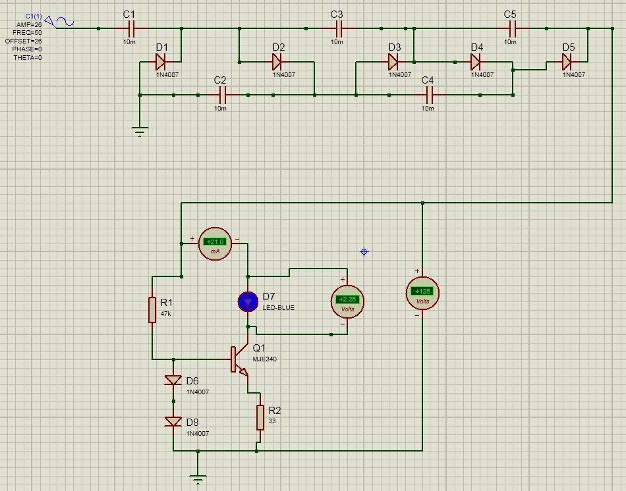
Task: Click the C1(1) generator label
Action: point(34,16)
